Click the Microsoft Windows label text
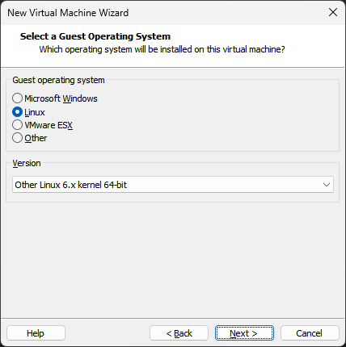This screenshot has width=346, height=347. [x=61, y=98]
